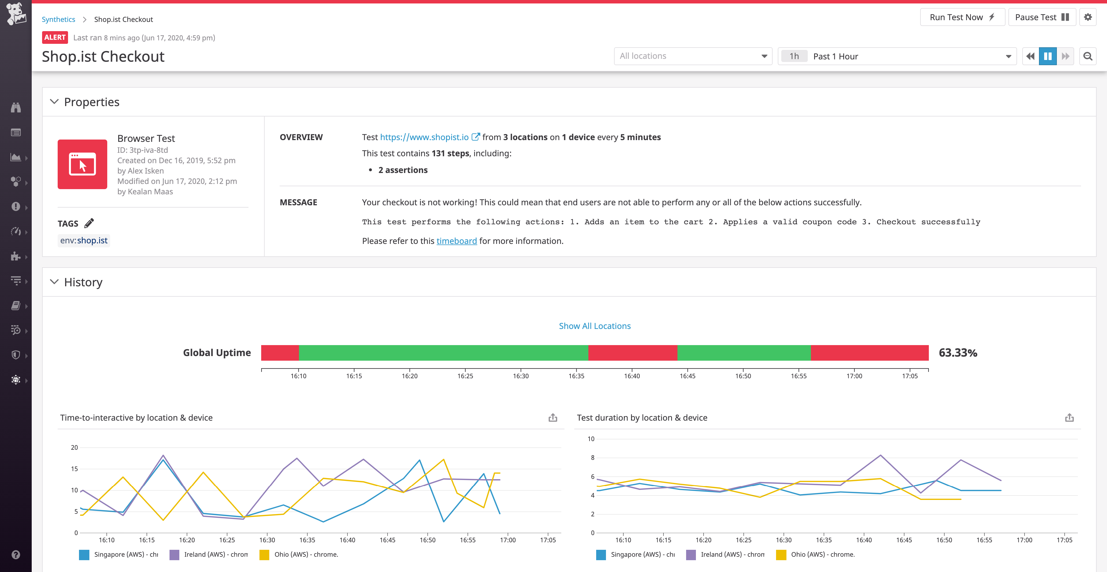1107x572 pixels.
Task: Click the Integrations puzzle icon in sidebar
Action: (16, 256)
